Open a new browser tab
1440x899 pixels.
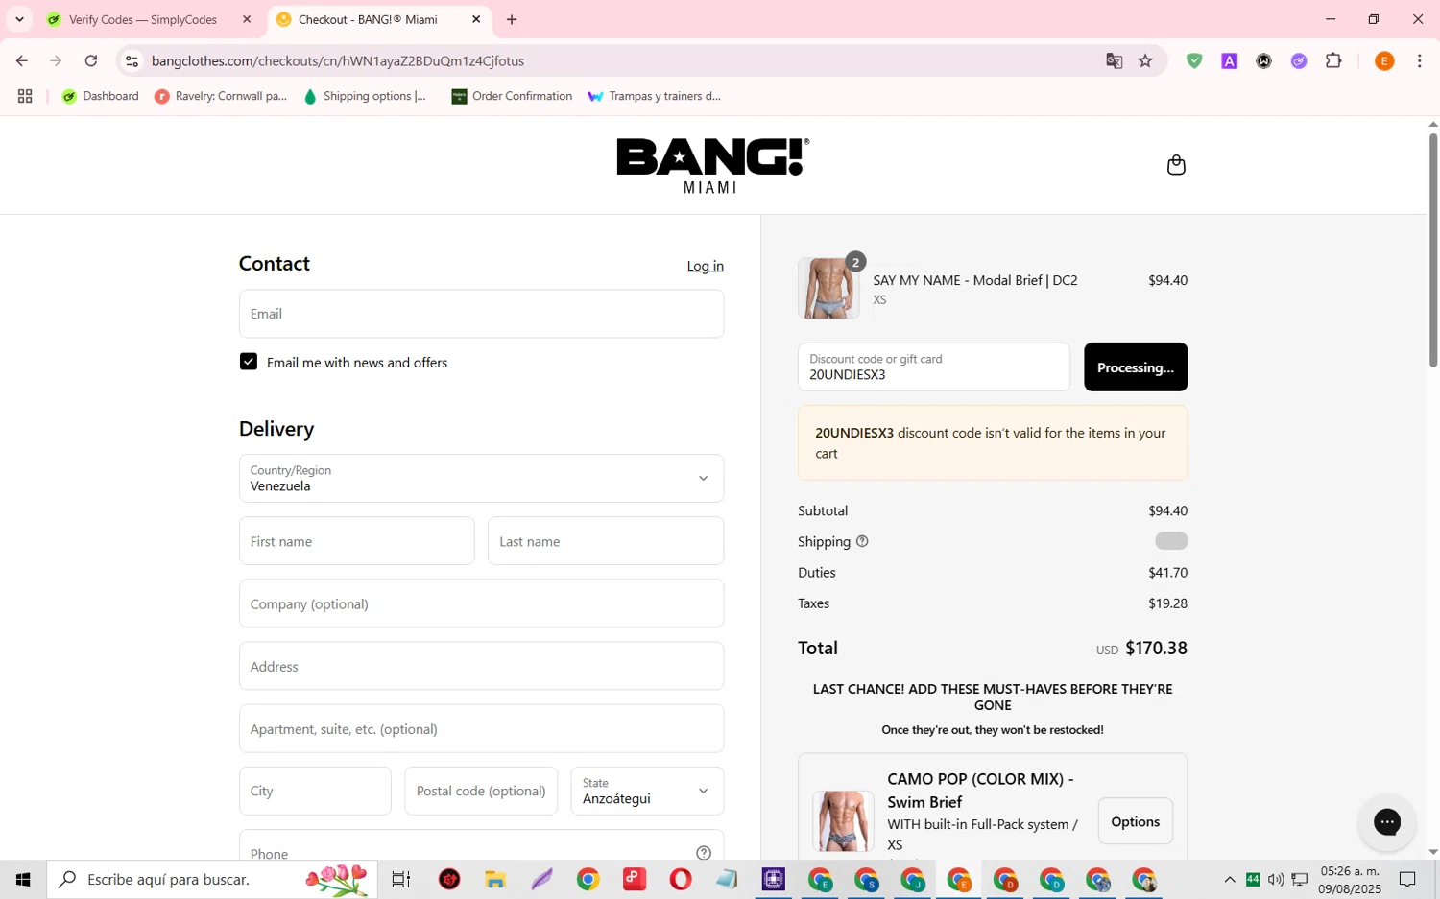coord(512,19)
